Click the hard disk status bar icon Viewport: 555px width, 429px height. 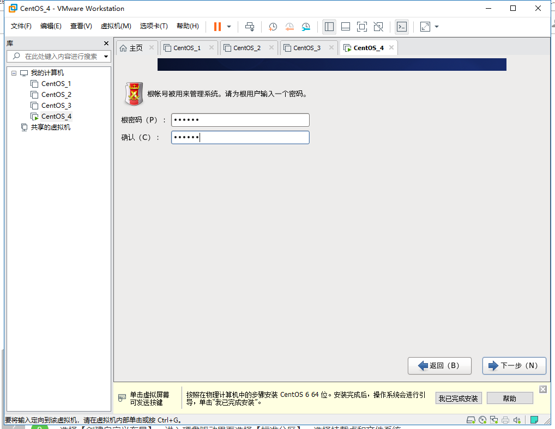click(x=470, y=420)
